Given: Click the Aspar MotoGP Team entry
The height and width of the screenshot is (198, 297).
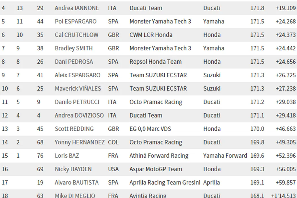Looking at the screenshot, I should pos(156,169).
